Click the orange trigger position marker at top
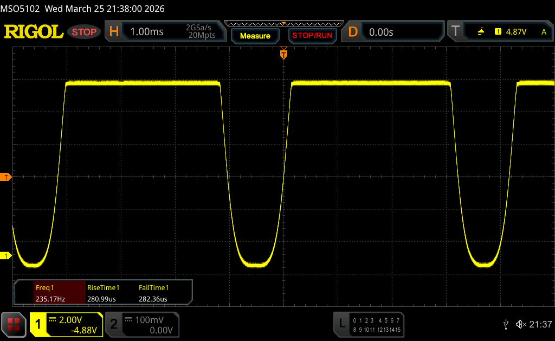 [x=283, y=54]
